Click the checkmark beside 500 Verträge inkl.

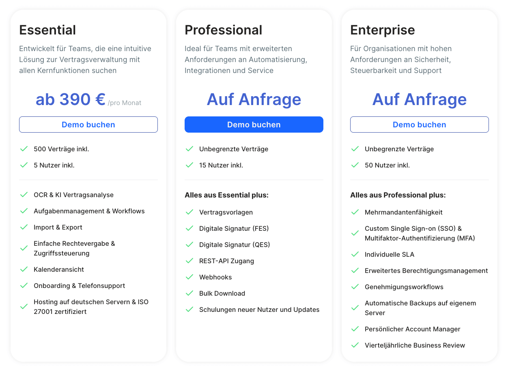(x=24, y=149)
